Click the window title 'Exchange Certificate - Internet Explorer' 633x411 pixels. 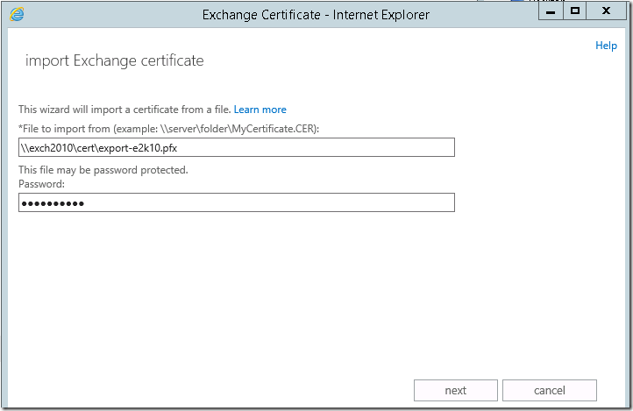pos(316,15)
